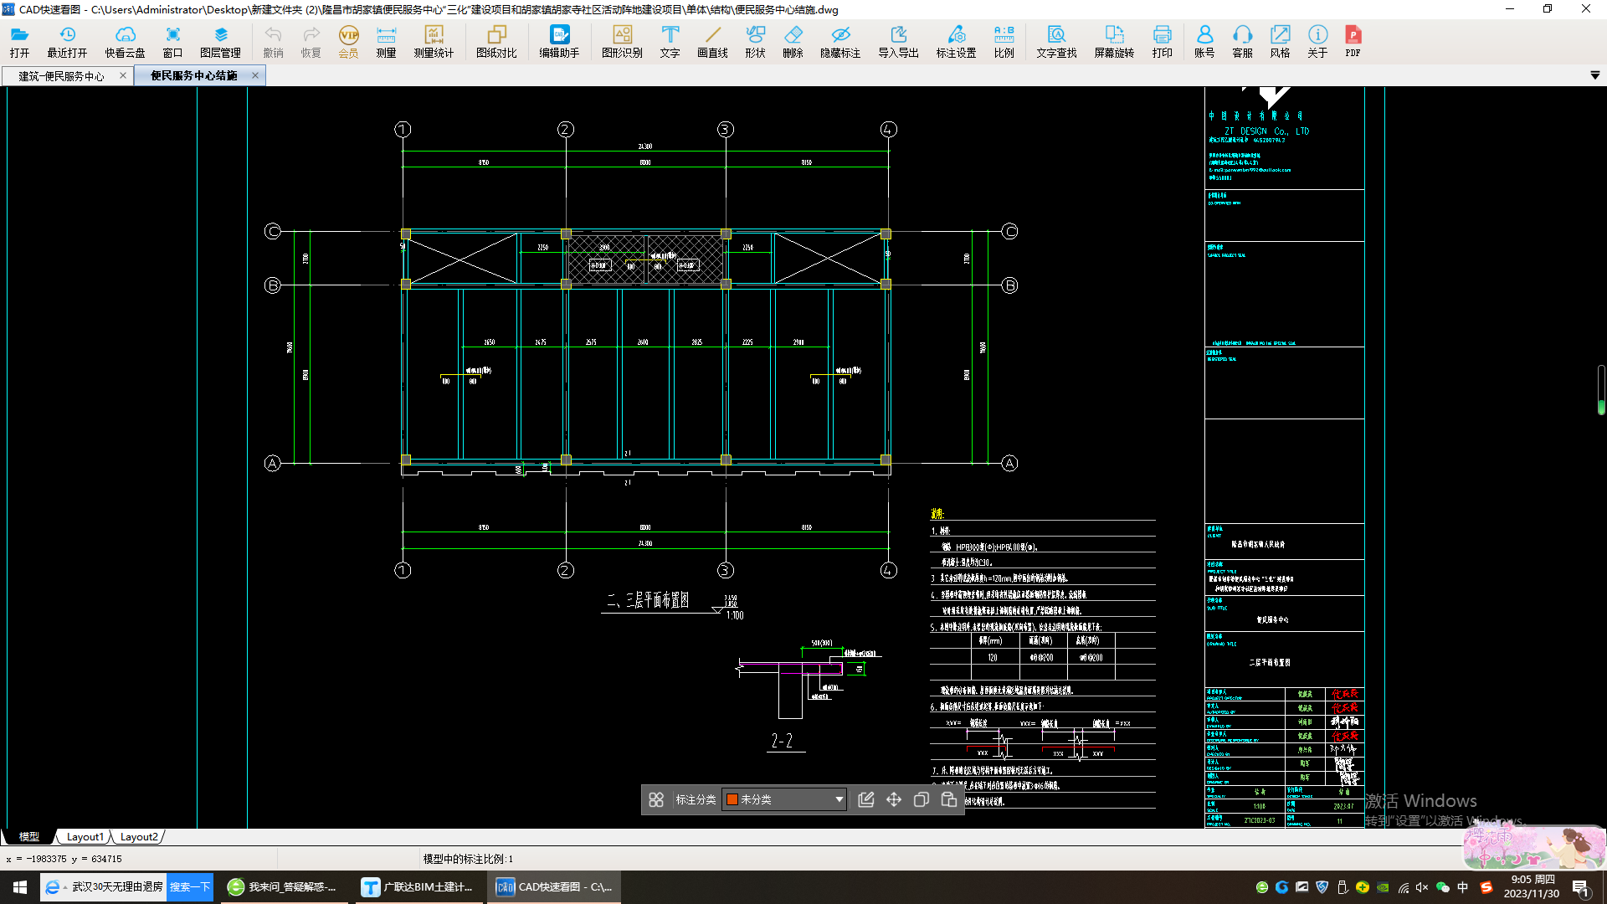Contact 客服 customer service
1607x904 pixels.
pos(1242,41)
